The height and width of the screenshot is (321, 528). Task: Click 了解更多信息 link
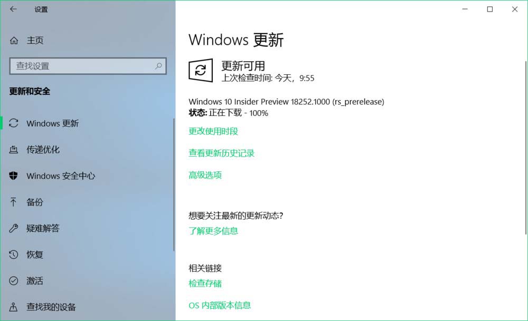[213, 231]
